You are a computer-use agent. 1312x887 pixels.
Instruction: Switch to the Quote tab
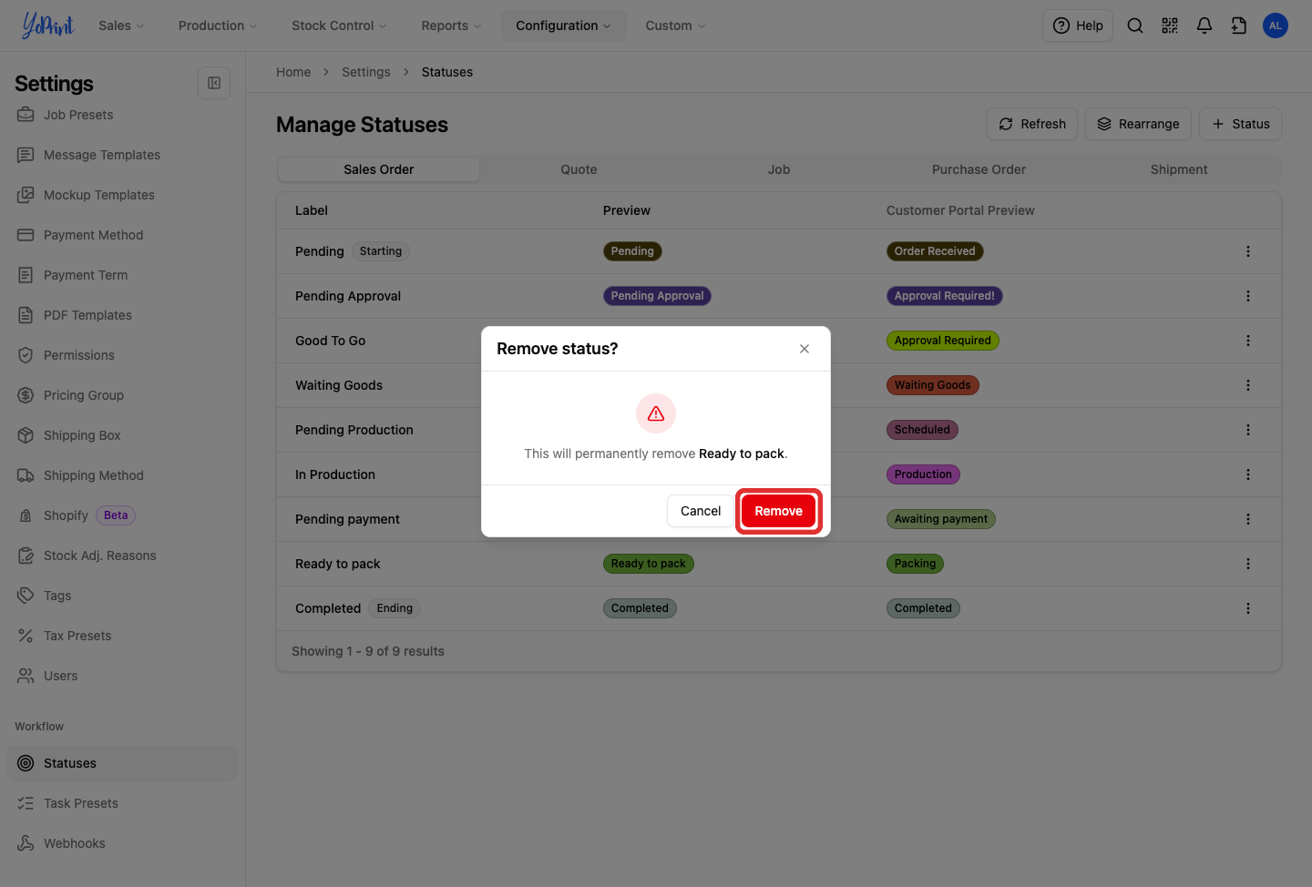pos(579,169)
